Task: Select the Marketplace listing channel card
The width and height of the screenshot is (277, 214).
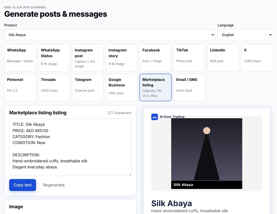Action: tap(155, 87)
